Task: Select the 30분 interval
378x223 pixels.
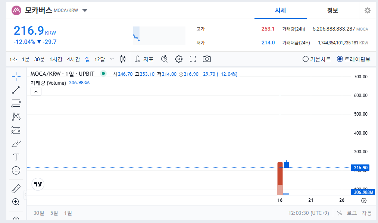Action: click(40, 59)
